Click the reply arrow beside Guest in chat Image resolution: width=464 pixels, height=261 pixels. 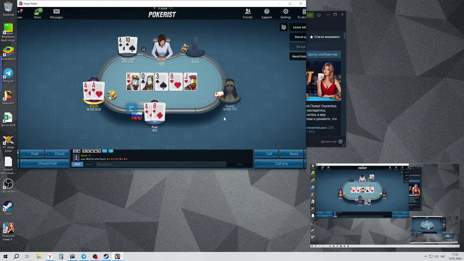(x=90, y=156)
